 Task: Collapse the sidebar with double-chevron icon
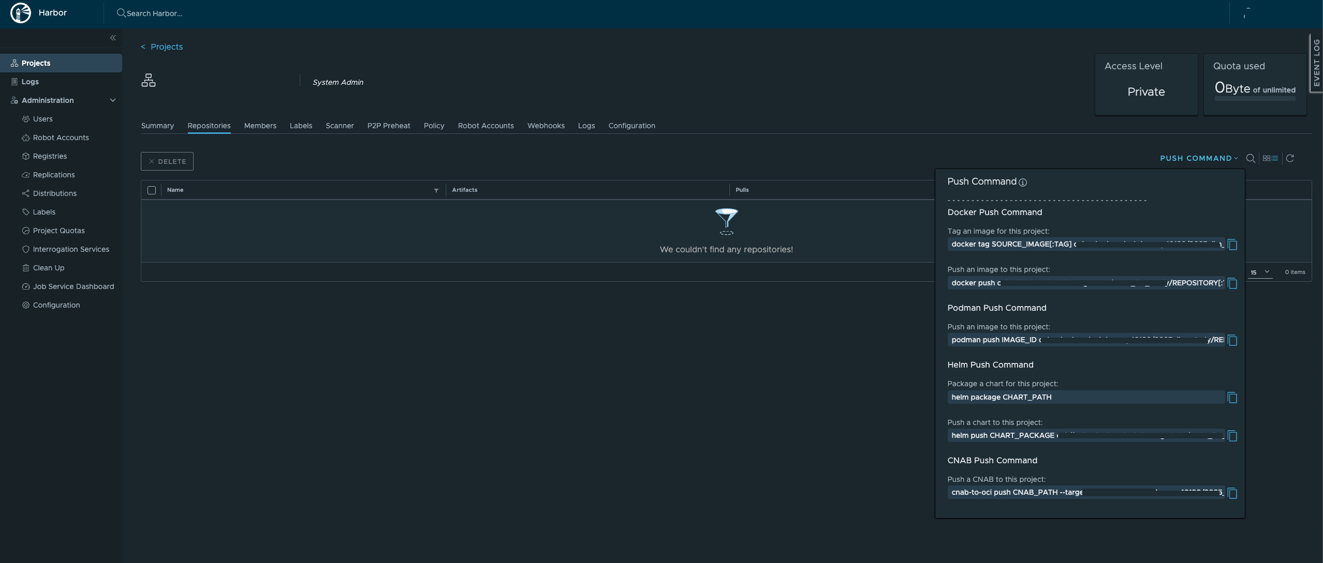click(x=113, y=38)
